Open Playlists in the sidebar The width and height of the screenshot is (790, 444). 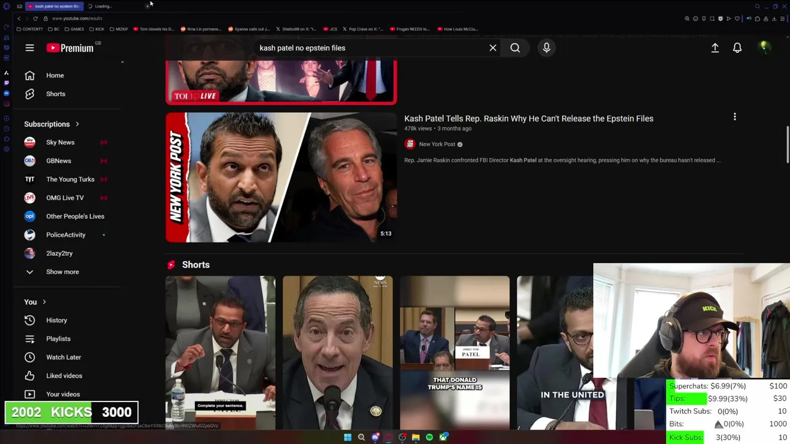click(x=58, y=339)
